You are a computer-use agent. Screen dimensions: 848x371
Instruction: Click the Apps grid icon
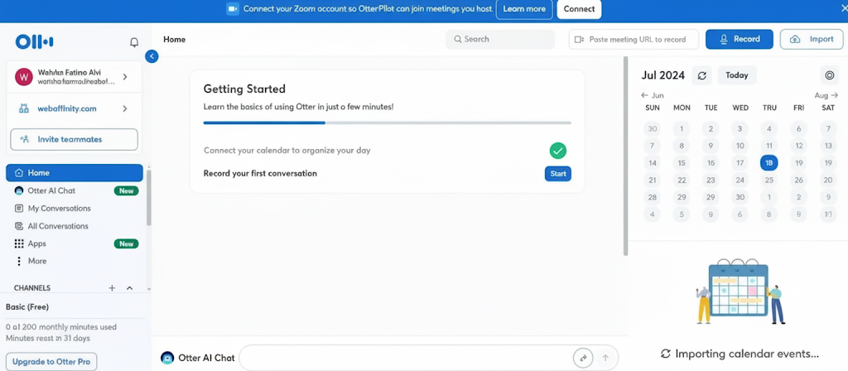click(x=19, y=244)
